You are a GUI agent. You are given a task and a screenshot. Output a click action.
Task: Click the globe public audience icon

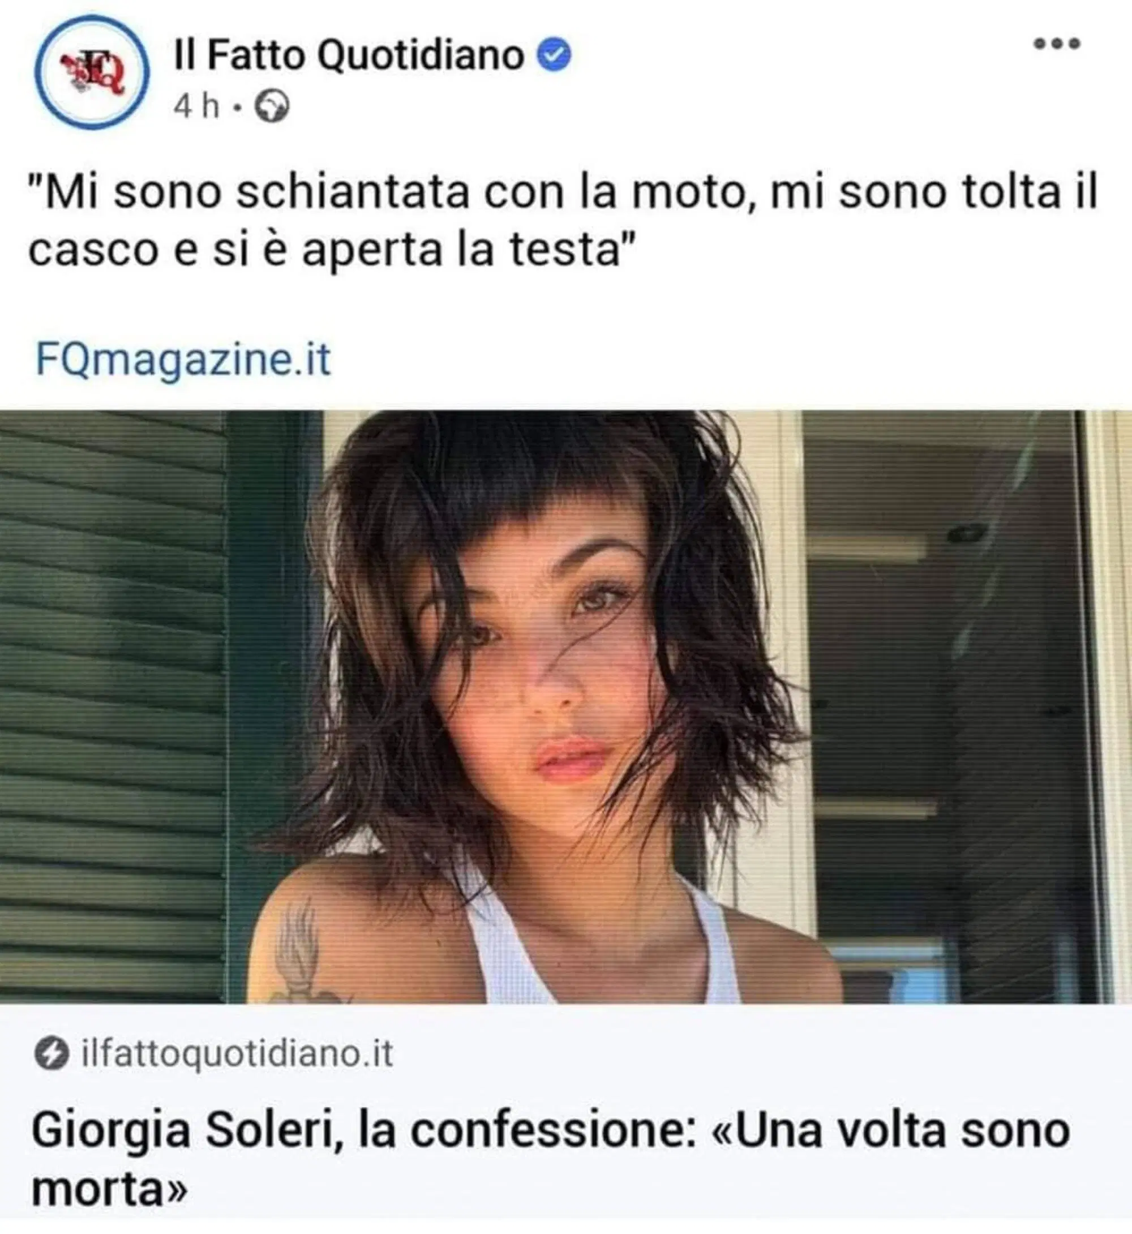pyautogui.click(x=271, y=108)
